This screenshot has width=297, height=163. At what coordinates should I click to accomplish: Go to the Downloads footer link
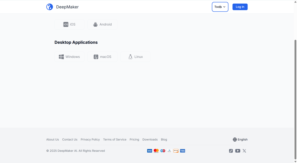point(150,140)
